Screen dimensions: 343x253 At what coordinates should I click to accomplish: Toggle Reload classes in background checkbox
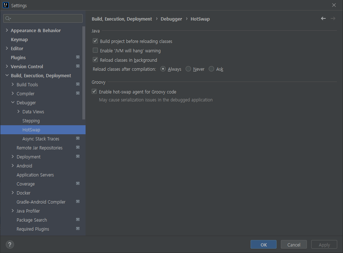pos(95,60)
